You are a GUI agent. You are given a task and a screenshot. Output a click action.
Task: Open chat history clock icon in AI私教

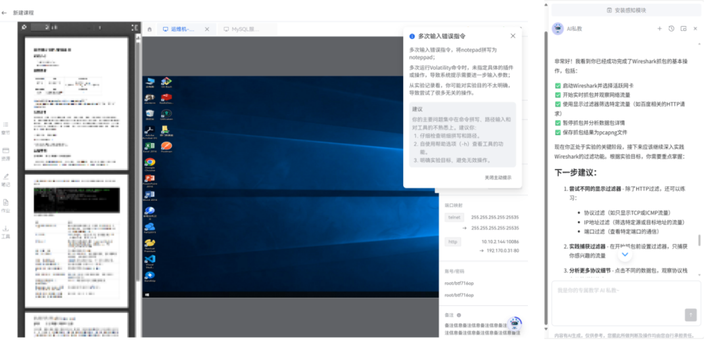[x=671, y=29]
